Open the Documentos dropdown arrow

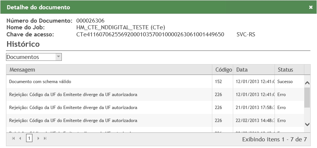pyautogui.click(x=58, y=57)
